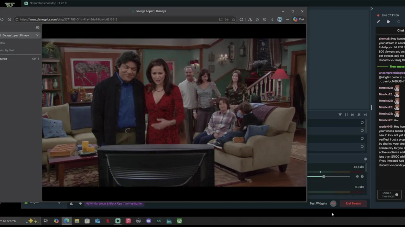The width and height of the screenshot is (405, 227).
Task: Pause the alert queue
Action: pos(346,115)
